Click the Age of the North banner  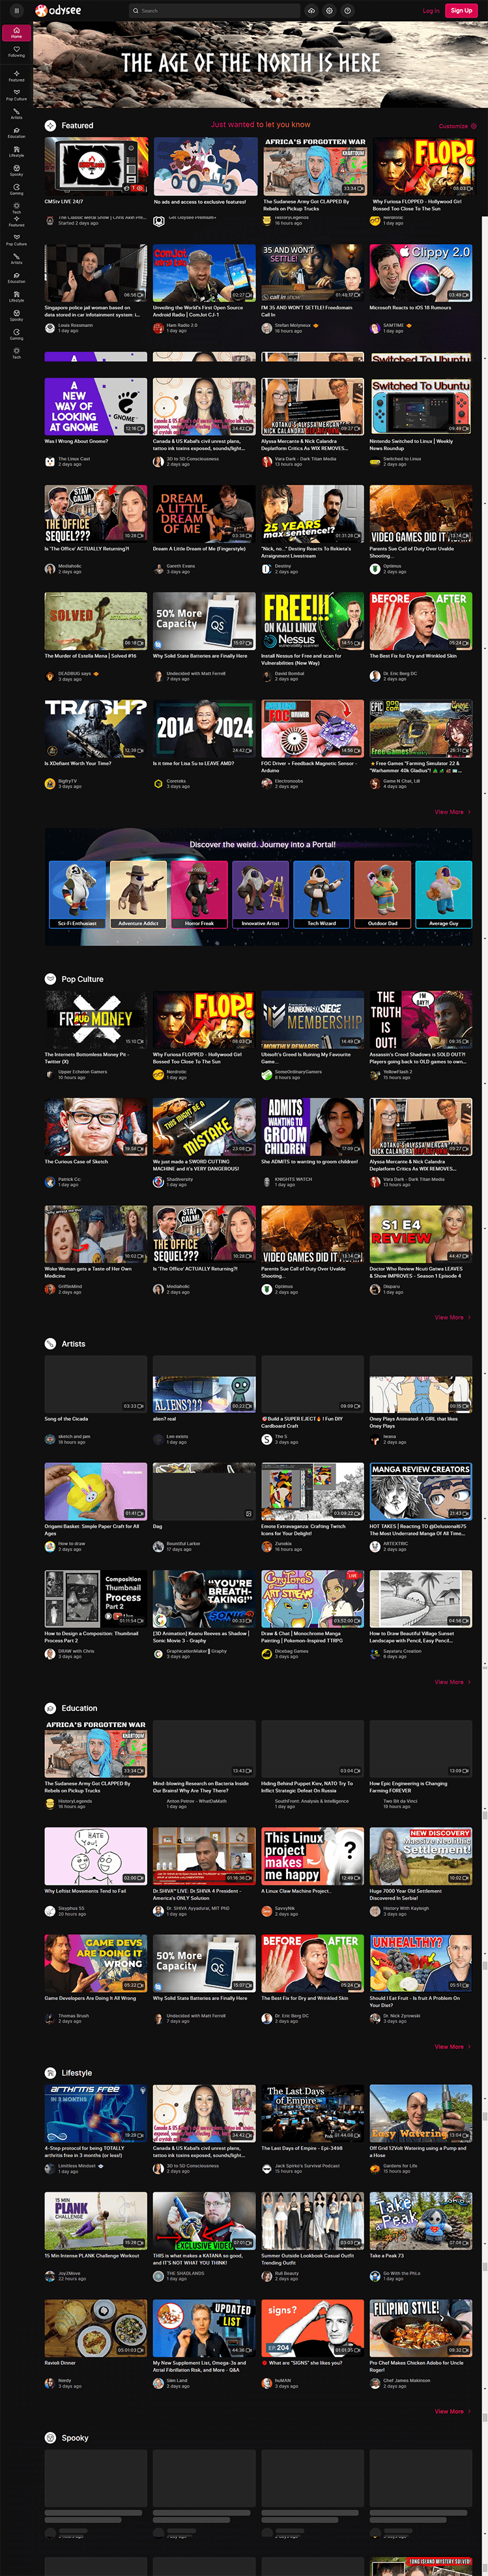coord(250,64)
